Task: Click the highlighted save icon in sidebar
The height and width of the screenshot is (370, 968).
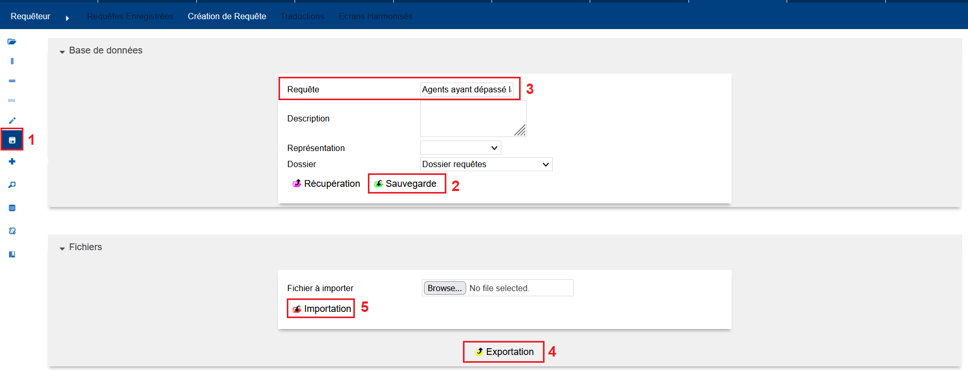Action: pos(12,140)
